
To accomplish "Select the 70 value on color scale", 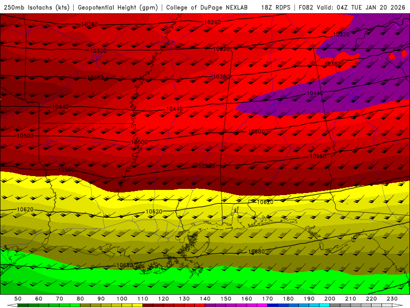I will [59, 299].
